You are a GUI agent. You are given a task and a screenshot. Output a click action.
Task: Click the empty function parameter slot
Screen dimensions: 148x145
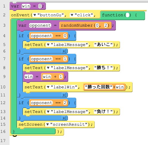point(127,15)
